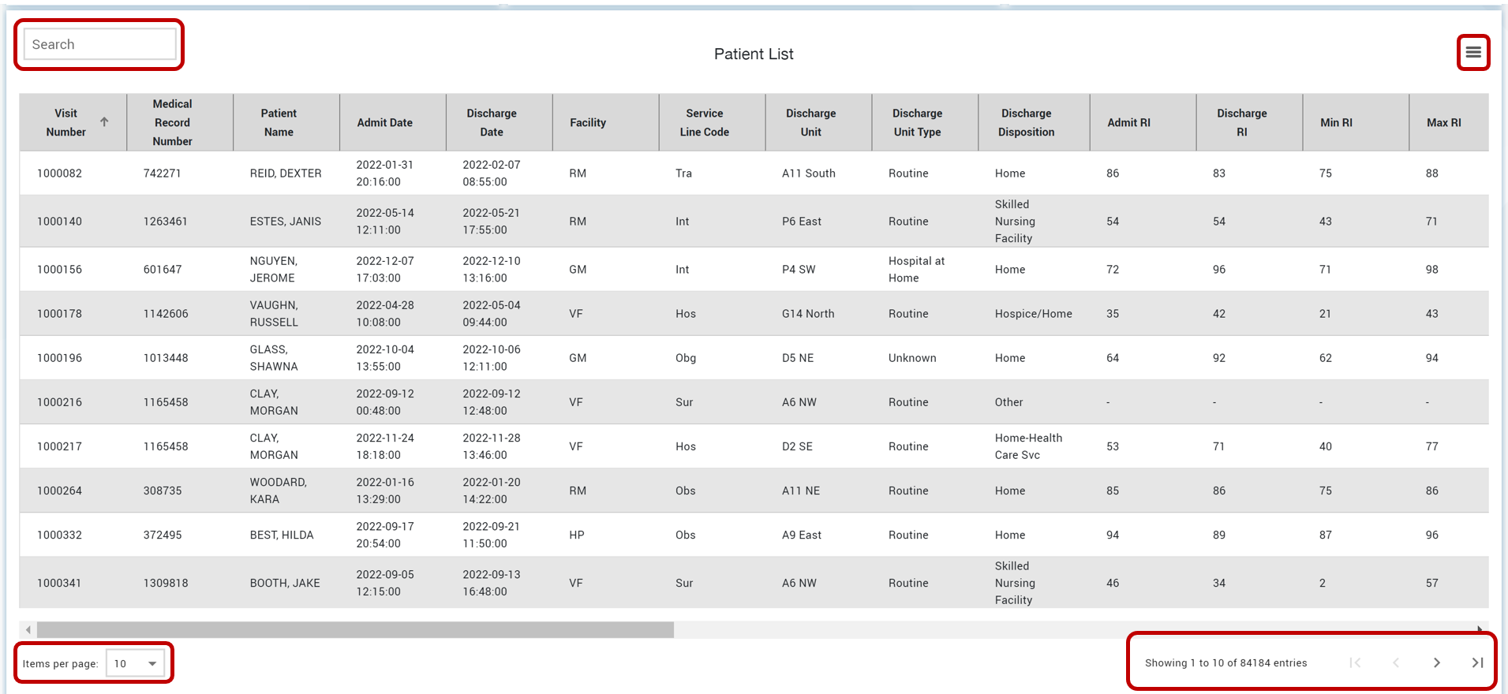Click discharge unit A9 East
The image size is (1508, 694).
pos(802,535)
